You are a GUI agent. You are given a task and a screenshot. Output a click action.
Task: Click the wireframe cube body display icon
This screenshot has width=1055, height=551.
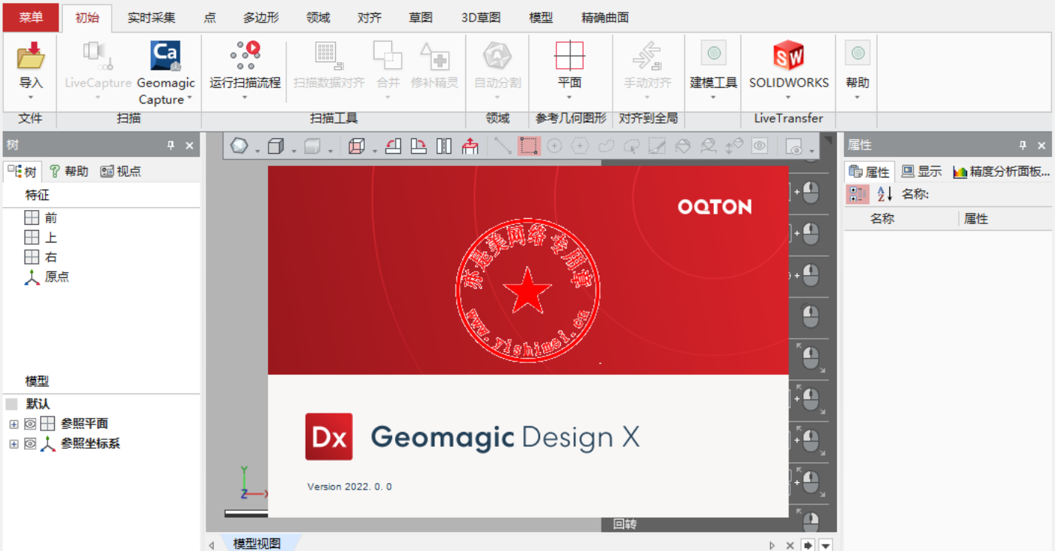pos(276,146)
